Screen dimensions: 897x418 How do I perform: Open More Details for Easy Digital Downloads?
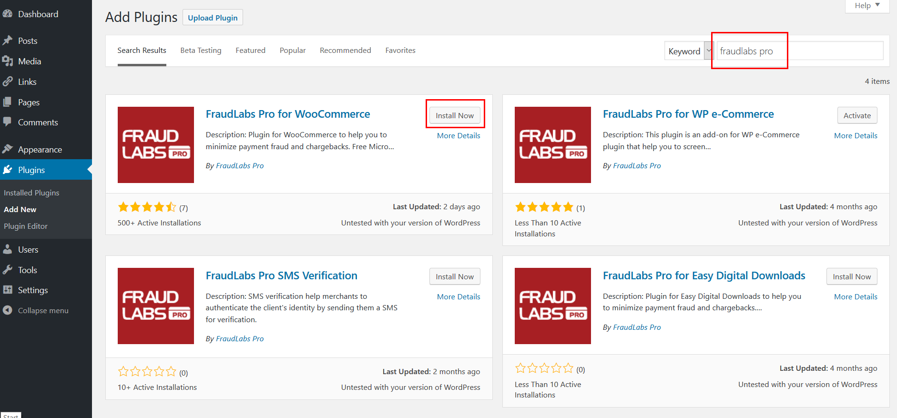click(856, 296)
